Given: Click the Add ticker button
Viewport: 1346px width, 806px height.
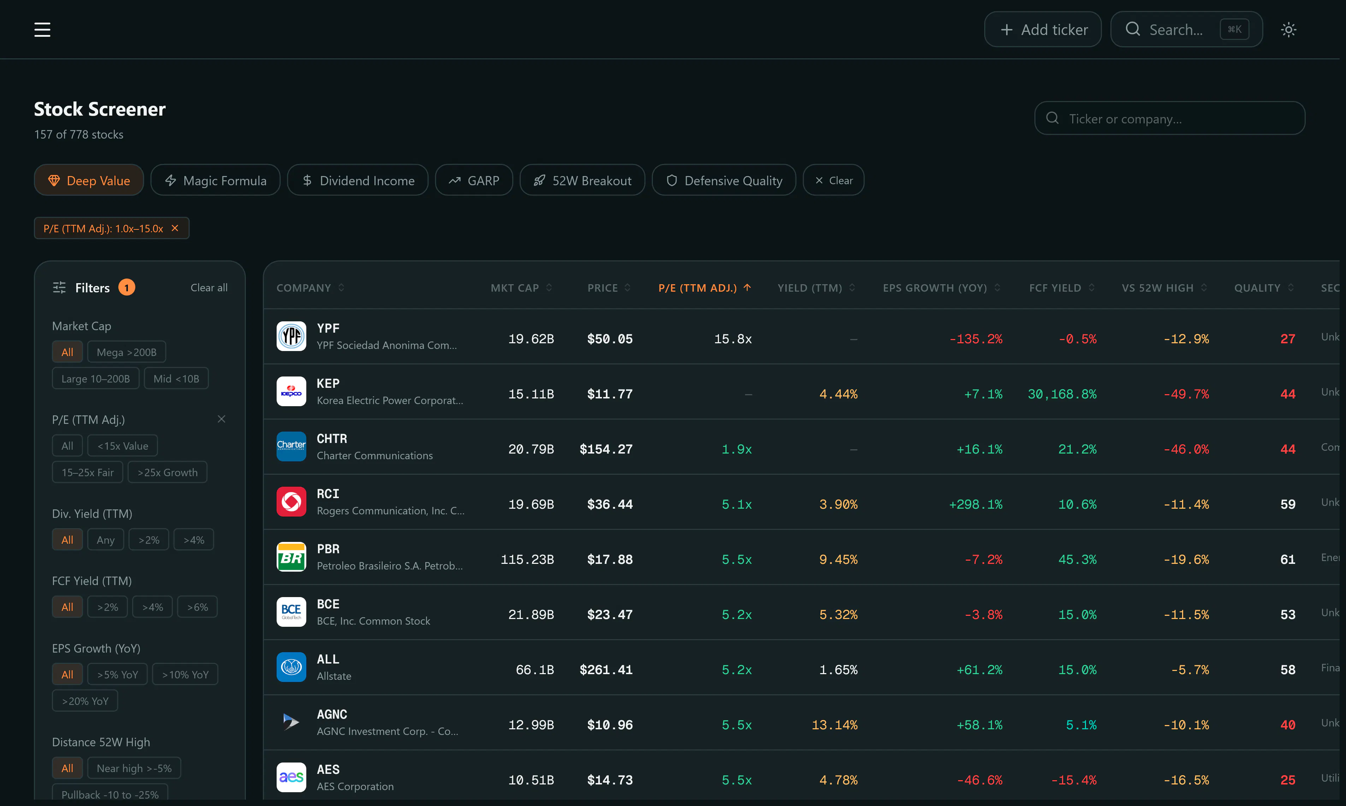Looking at the screenshot, I should pos(1043,29).
